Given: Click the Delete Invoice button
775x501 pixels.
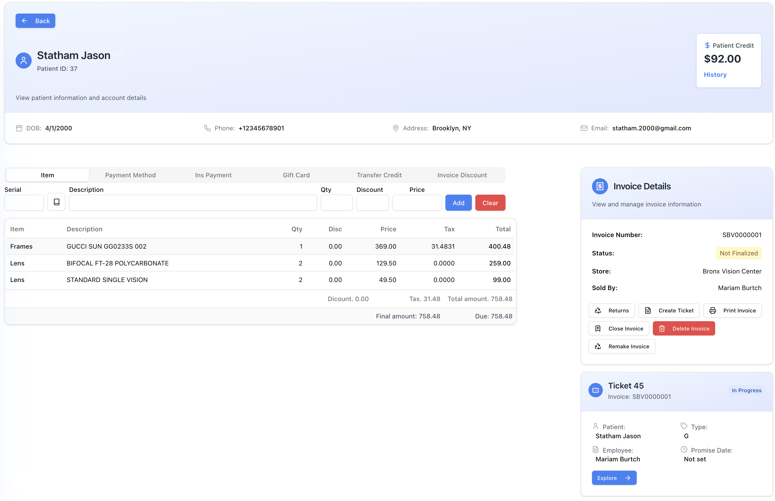Looking at the screenshot, I should (683, 328).
